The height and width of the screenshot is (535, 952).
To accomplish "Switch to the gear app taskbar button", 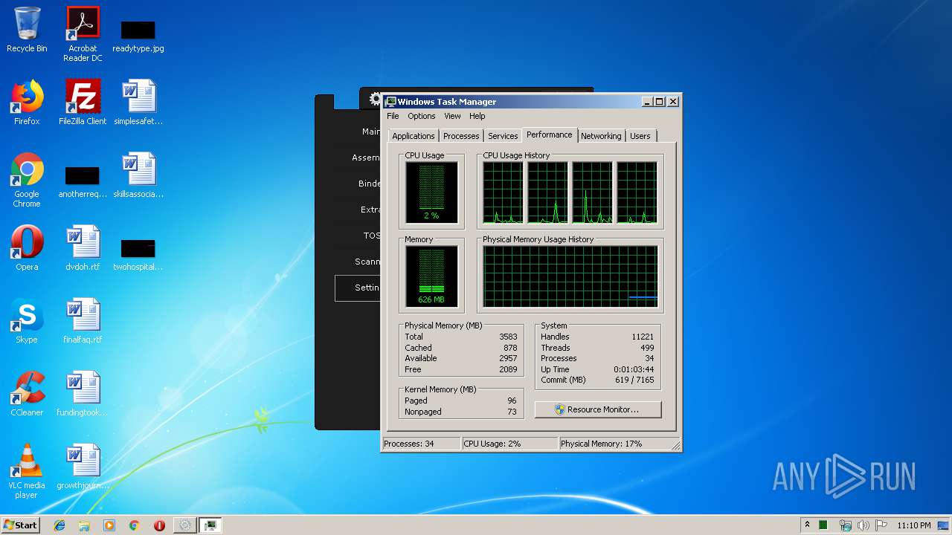I will pos(184,525).
